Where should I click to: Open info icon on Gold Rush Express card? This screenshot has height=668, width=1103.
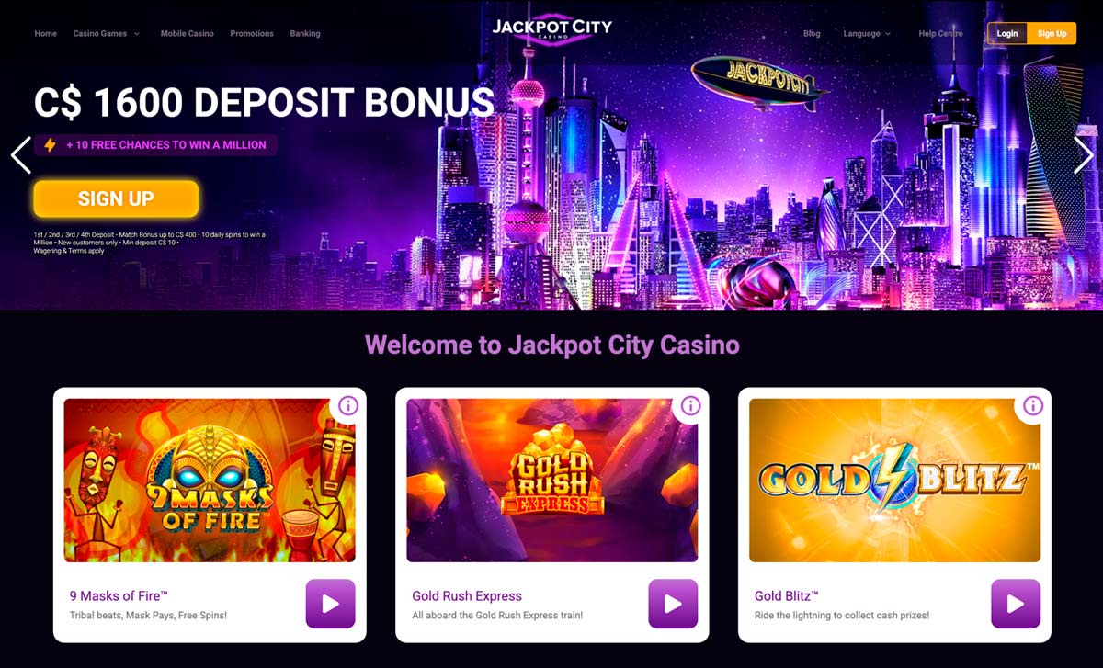pos(690,405)
